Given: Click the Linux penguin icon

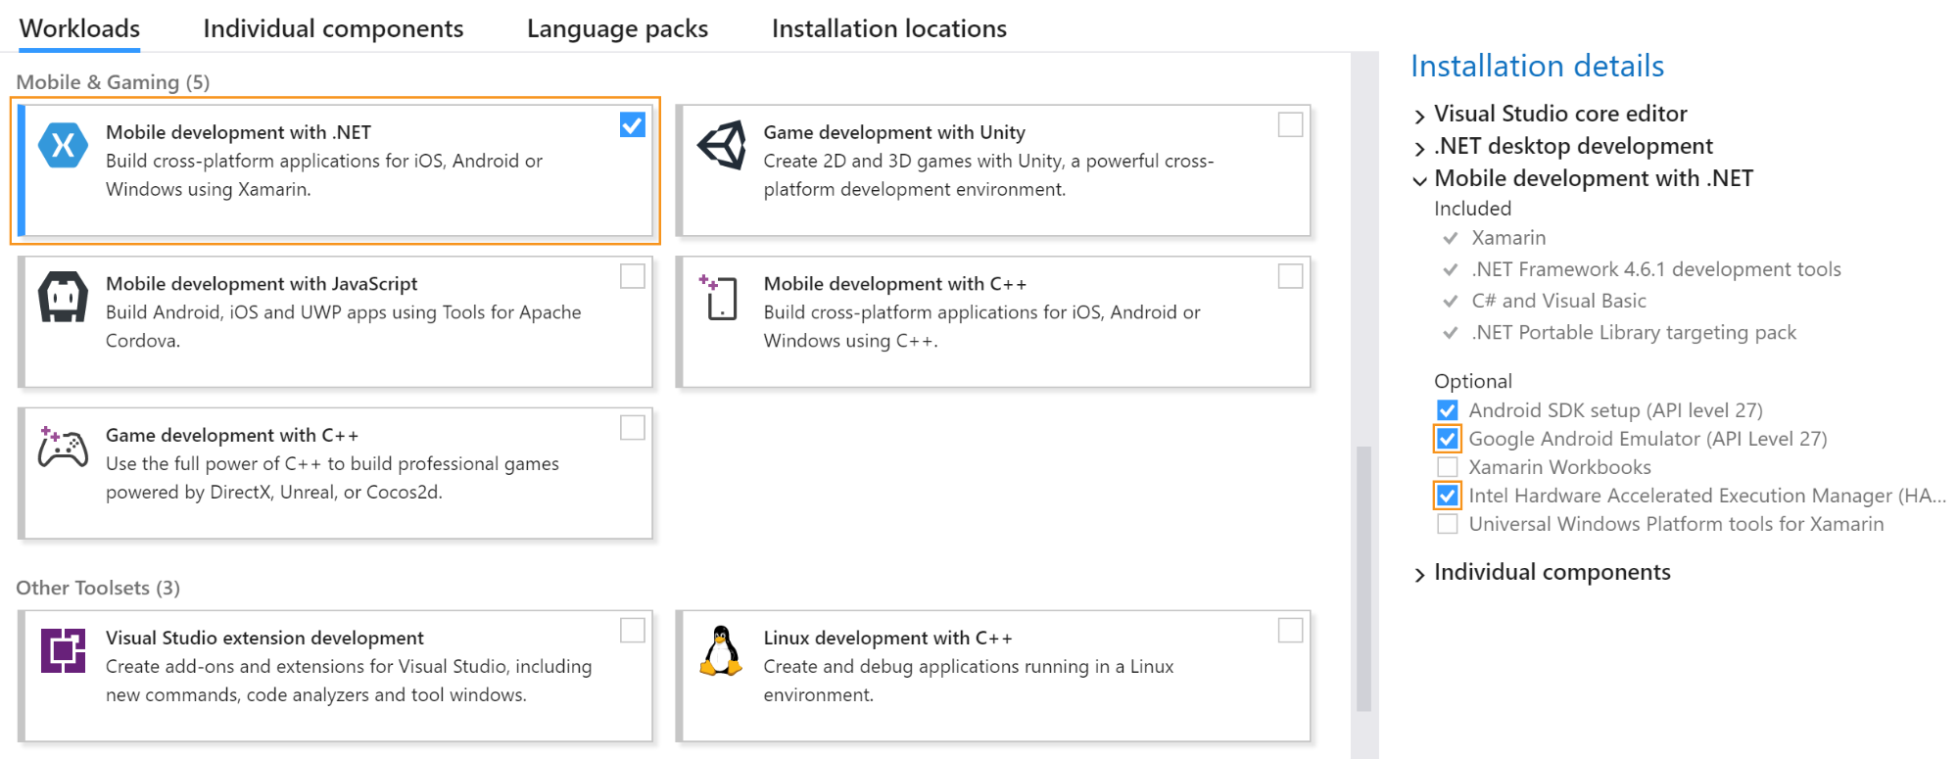Looking at the screenshot, I should [x=721, y=651].
